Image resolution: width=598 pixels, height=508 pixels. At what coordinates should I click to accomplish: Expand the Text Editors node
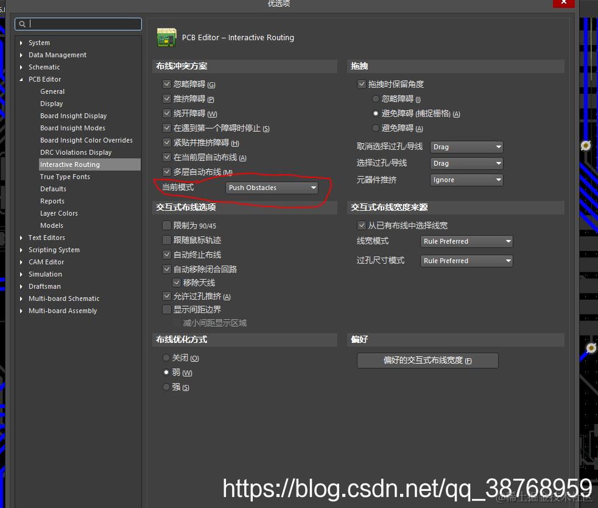(21, 238)
